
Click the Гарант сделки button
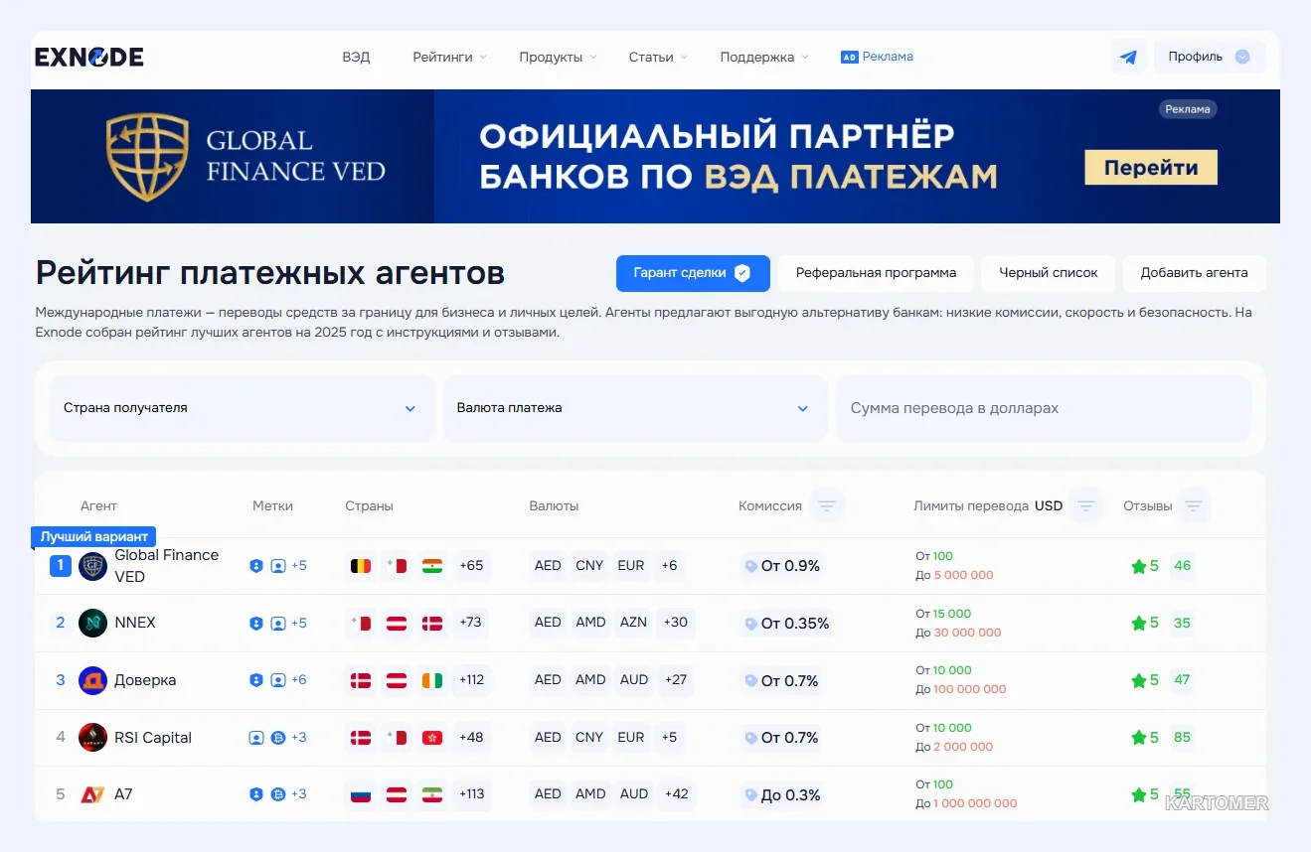point(693,273)
